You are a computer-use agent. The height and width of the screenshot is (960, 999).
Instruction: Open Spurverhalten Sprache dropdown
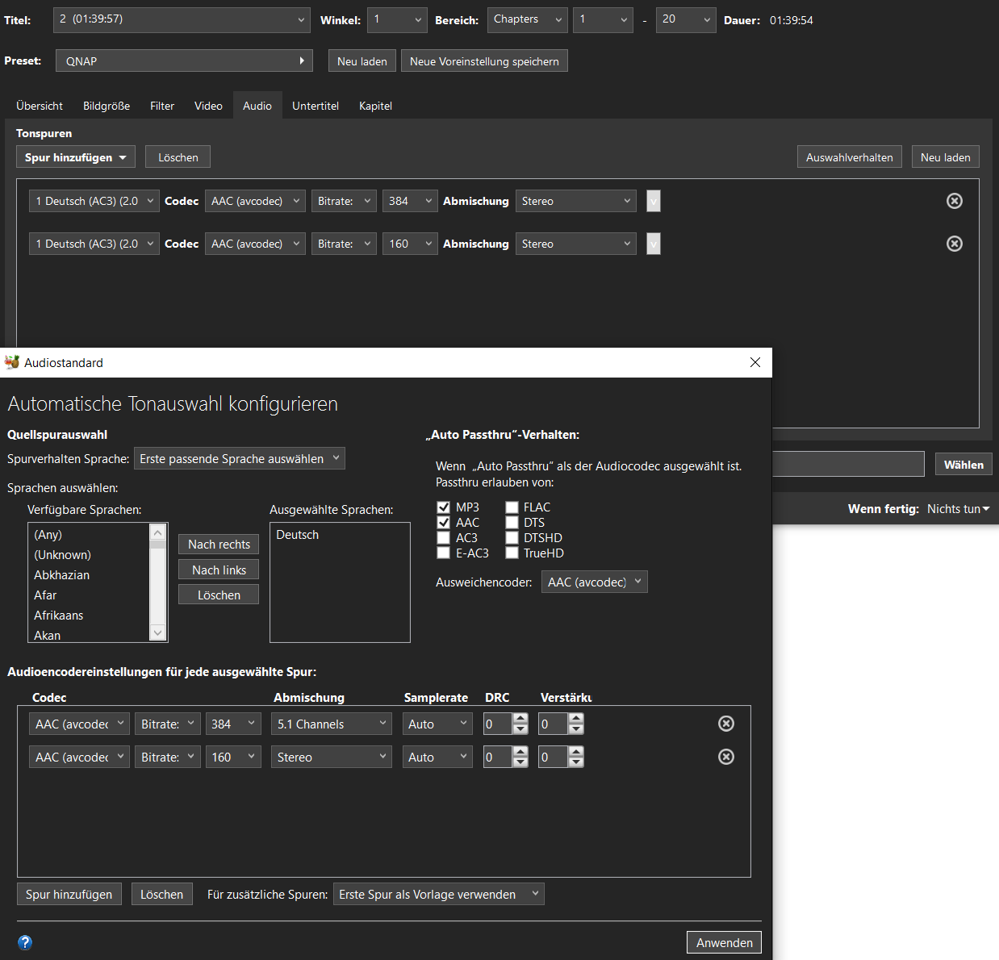click(240, 458)
